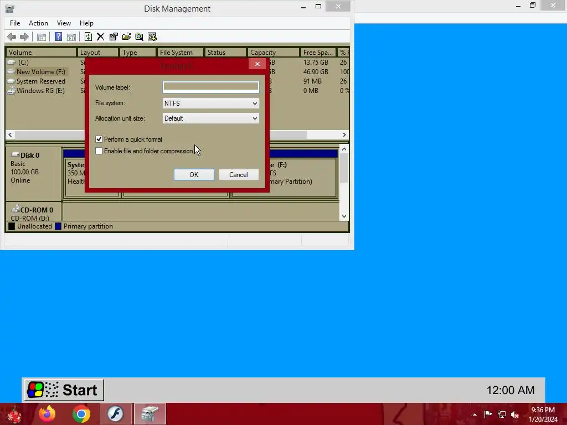Enable file and folder compression checkbox
Image resolution: width=567 pixels, height=425 pixels.
[x=99, y=151]
